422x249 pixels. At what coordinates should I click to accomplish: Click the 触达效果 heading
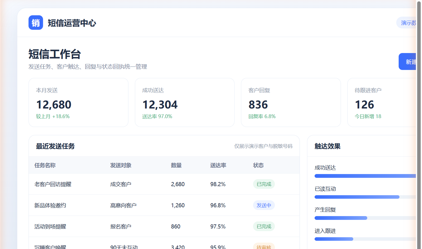[327, 146]
